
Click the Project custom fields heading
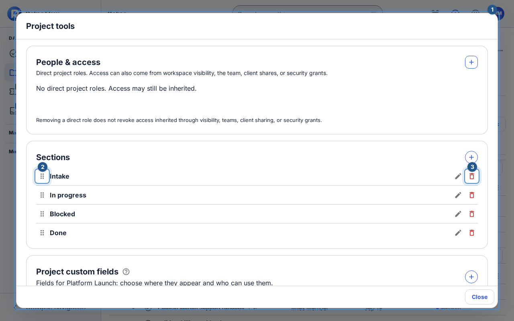tap(77, 272)
